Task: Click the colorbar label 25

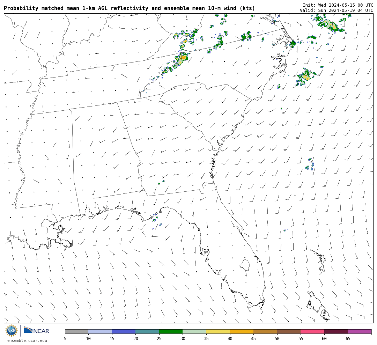Action: click(159, 339)
